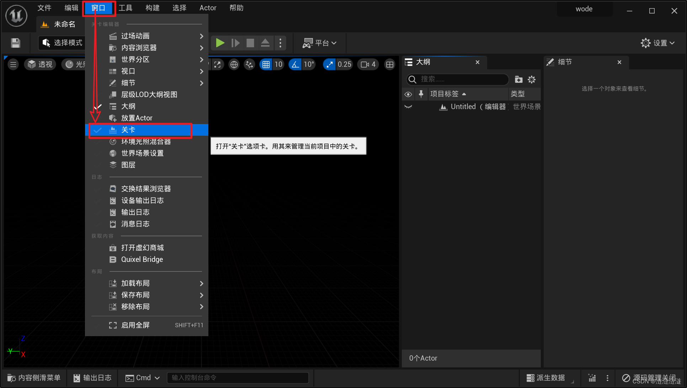This screenshot has width=687, height=388.
Task: Open the 工具 menu
Action: click(x=125, y=8)
